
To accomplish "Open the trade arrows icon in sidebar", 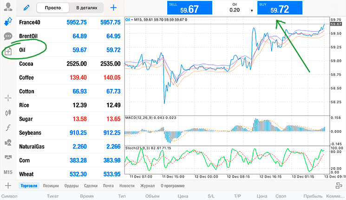I will (8, 21).
